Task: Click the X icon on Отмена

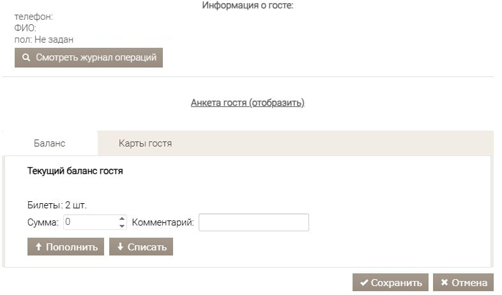Action: pos(444,283)
